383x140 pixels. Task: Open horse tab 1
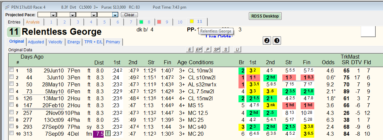[x=51, y=22]
